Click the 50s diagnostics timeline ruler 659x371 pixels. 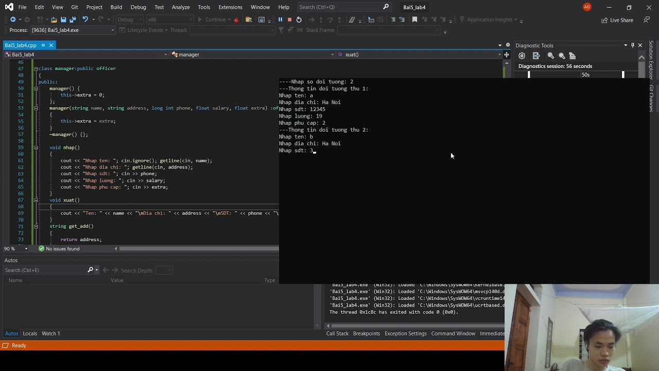coord(585,75)
